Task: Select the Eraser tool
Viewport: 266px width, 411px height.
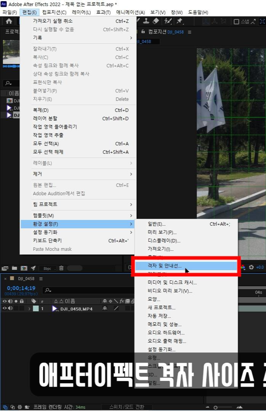Action: (x=156, y=21)
